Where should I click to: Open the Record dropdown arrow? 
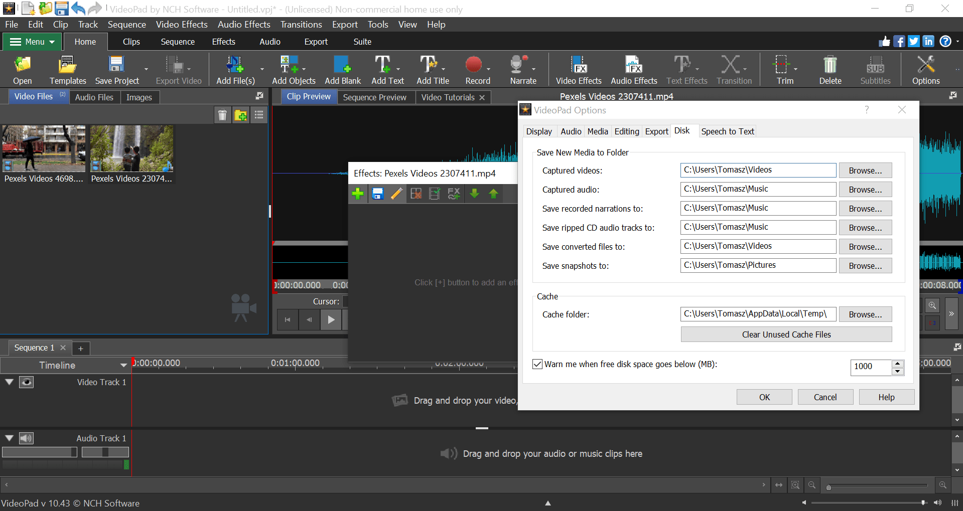pyautogui.click(x=489, y=69)
